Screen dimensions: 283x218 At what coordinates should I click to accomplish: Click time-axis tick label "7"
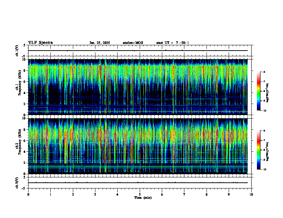(x=184, y=194)
